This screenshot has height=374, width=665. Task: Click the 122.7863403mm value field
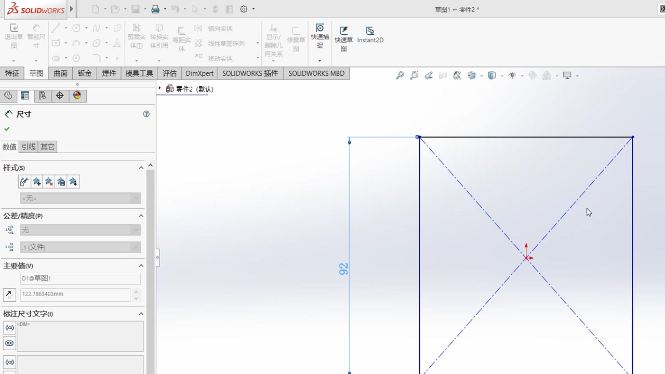(x=75, y=294)
